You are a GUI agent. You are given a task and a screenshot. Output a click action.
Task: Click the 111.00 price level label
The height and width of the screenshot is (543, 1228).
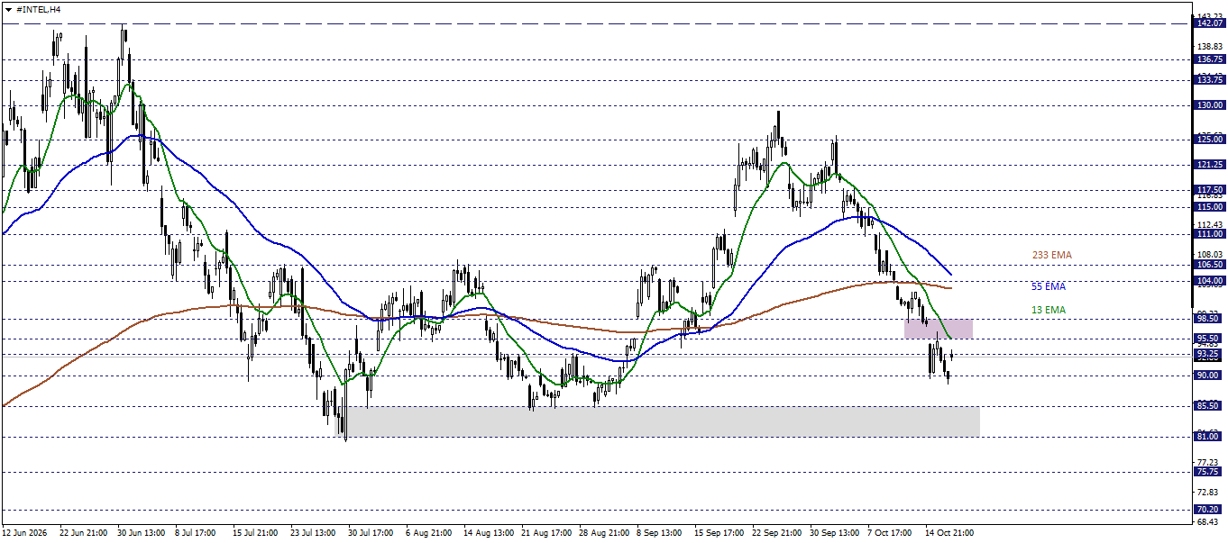(x=1208, y=234)
